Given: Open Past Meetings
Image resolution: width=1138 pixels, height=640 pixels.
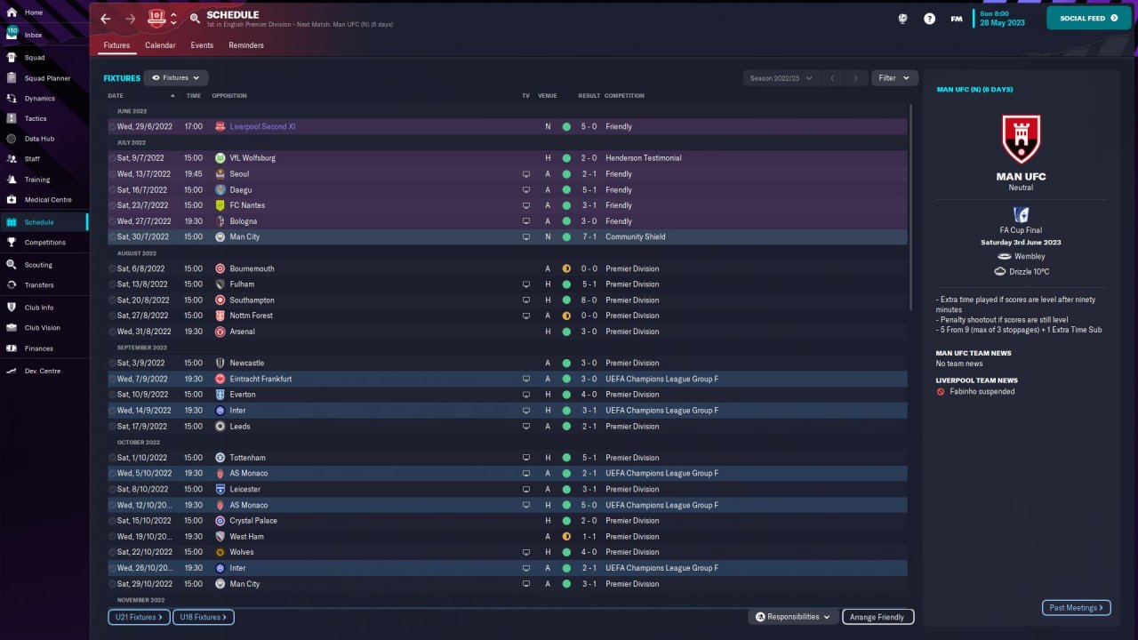Looking at the screenshot, I should pos(1076,608).
